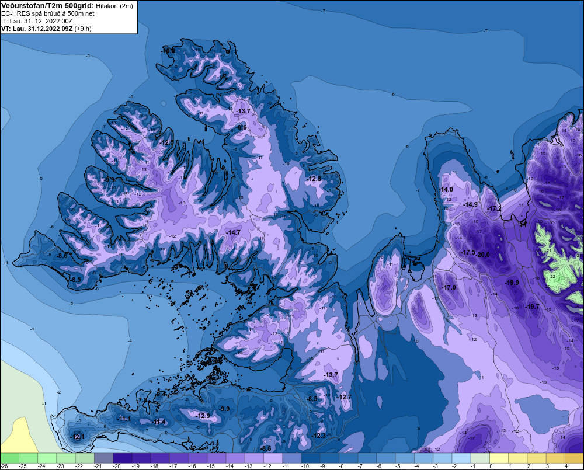The height and width of the screenshot is (470, 584).
Task: Select the -12.8 temperature value
Action: (x=314, y=179)
